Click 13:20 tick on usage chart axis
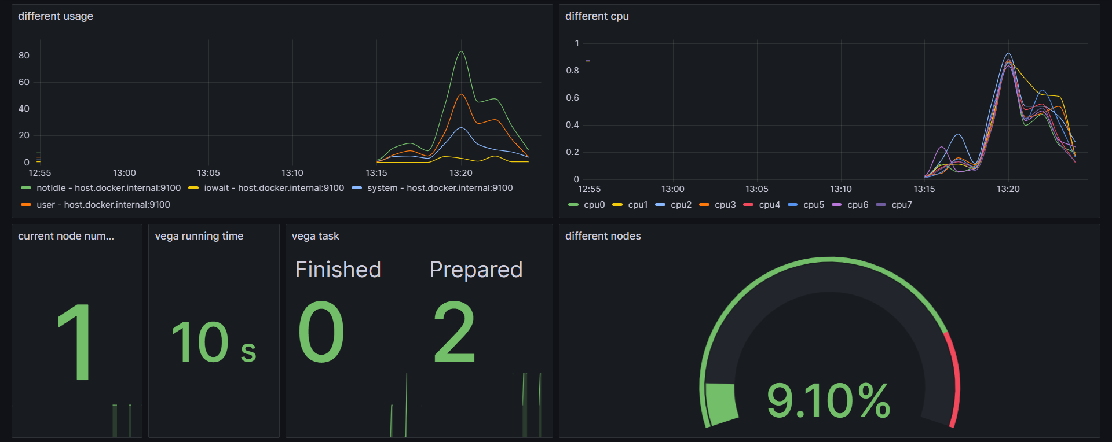 click(461, 173)
